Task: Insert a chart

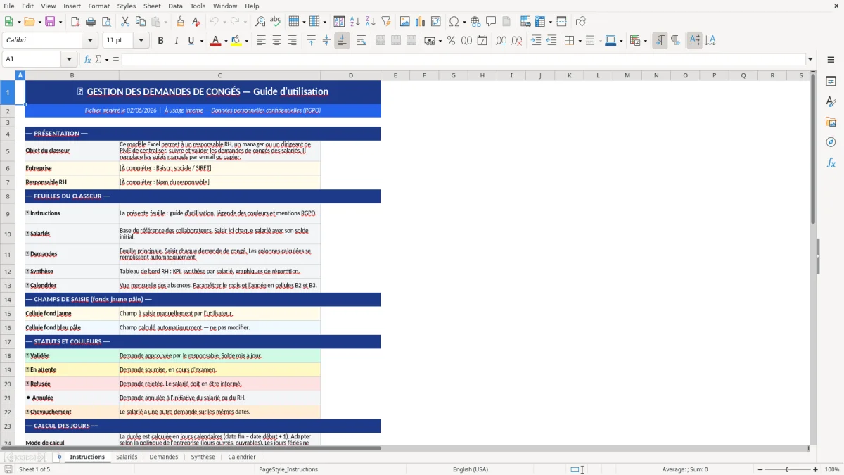Action: [421, 22]
